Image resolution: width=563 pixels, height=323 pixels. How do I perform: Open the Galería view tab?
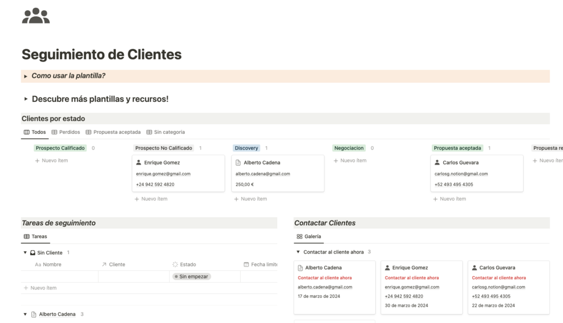pyautogui.click(x=309, y=236)
